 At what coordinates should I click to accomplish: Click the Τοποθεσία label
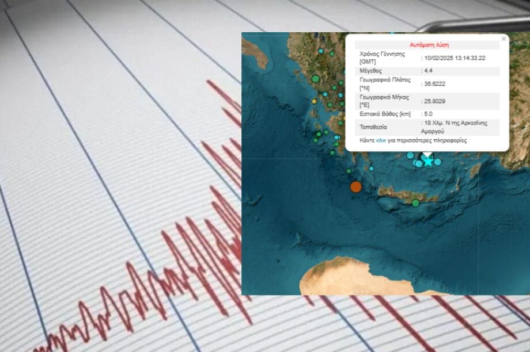point(373,127)
